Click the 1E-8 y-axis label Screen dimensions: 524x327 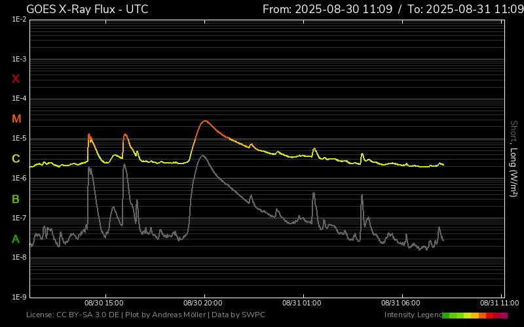tap(19, 257)
